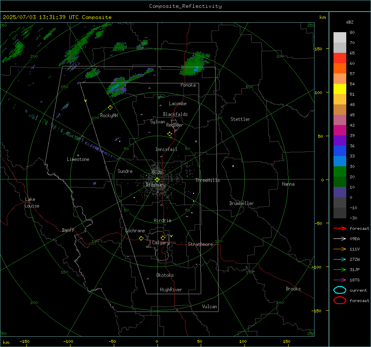Click the yellow diamond marker near RockyMH
The height and width of the screenshot is (347, 371).
pyautogui.click(x=110, y=108)
